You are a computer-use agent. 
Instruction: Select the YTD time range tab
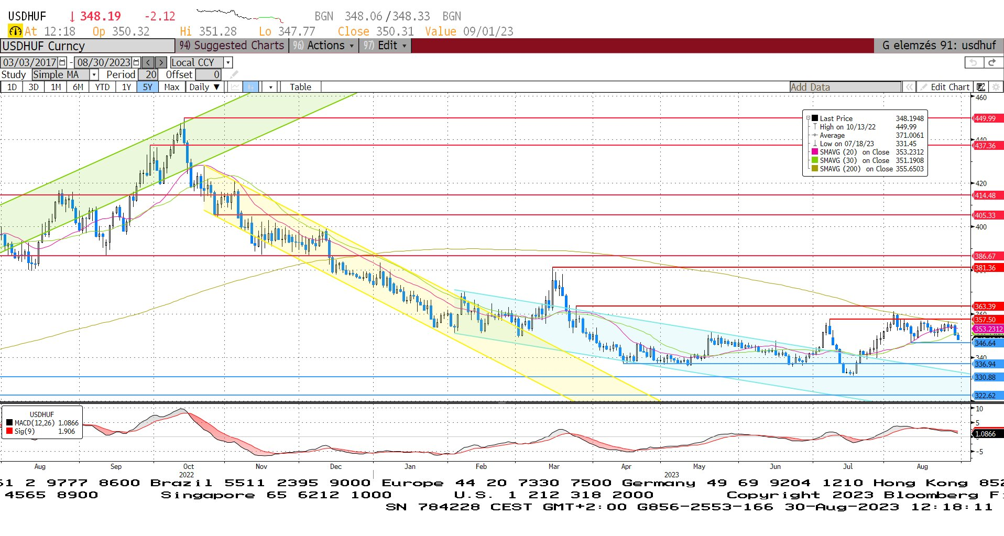pos(102,87)
